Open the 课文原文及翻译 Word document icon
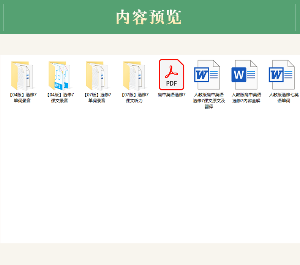This screenshot has height=265, width=300. pyautogui.click(x=207, y=75)
